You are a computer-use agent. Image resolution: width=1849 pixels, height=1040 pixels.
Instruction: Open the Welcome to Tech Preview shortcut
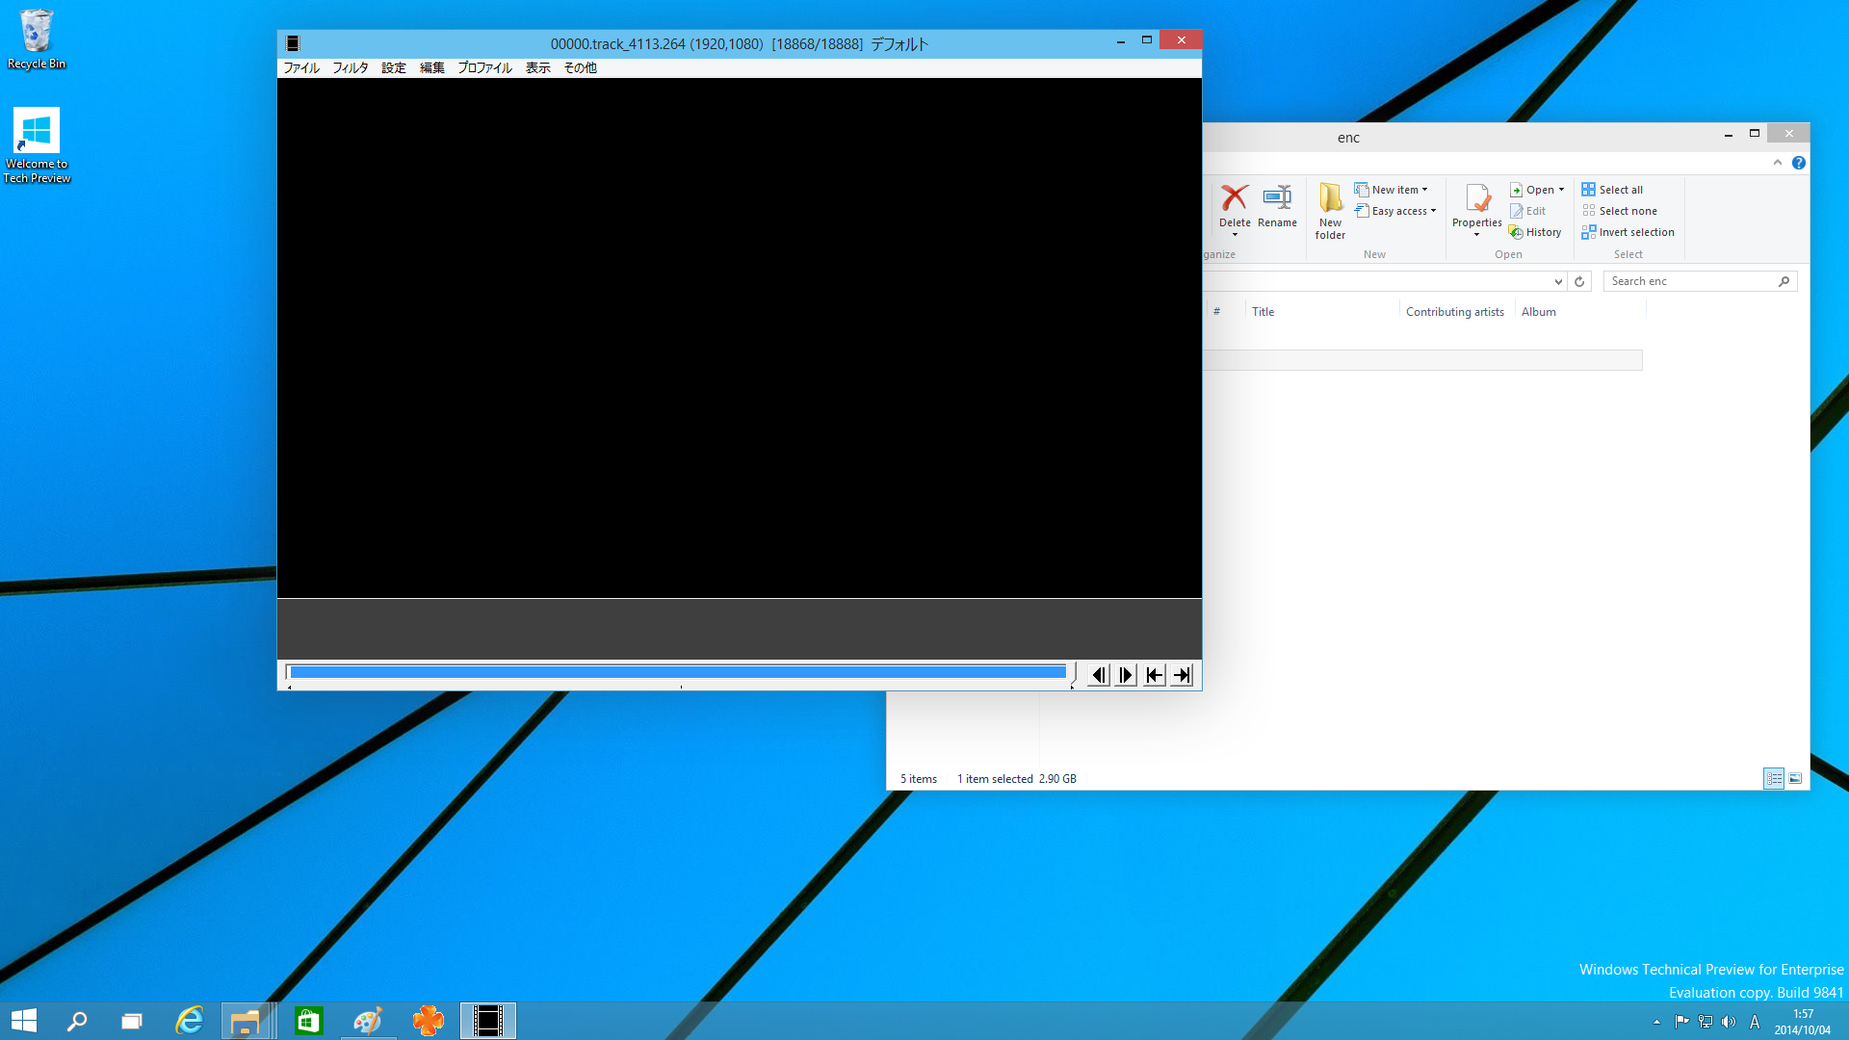(x=37, y=144)
